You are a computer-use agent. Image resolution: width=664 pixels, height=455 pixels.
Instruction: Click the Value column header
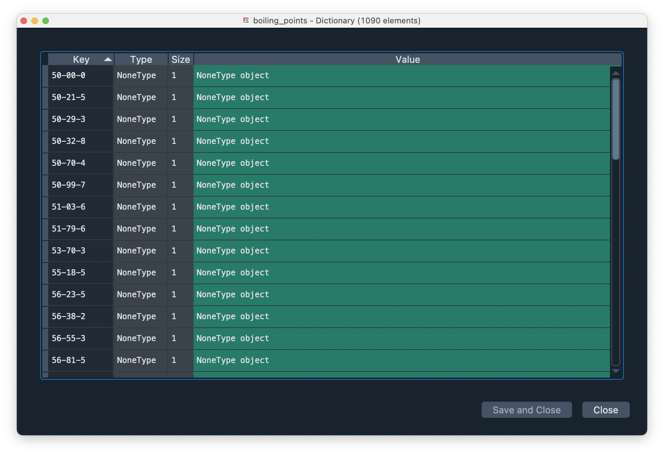(408, 59)
